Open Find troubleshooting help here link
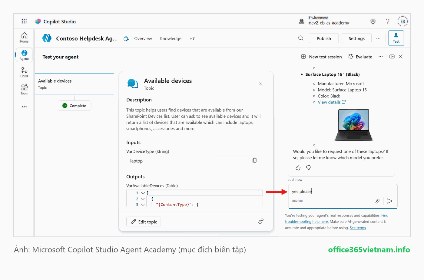Screen dimensions: 424x280 (336, 218)
